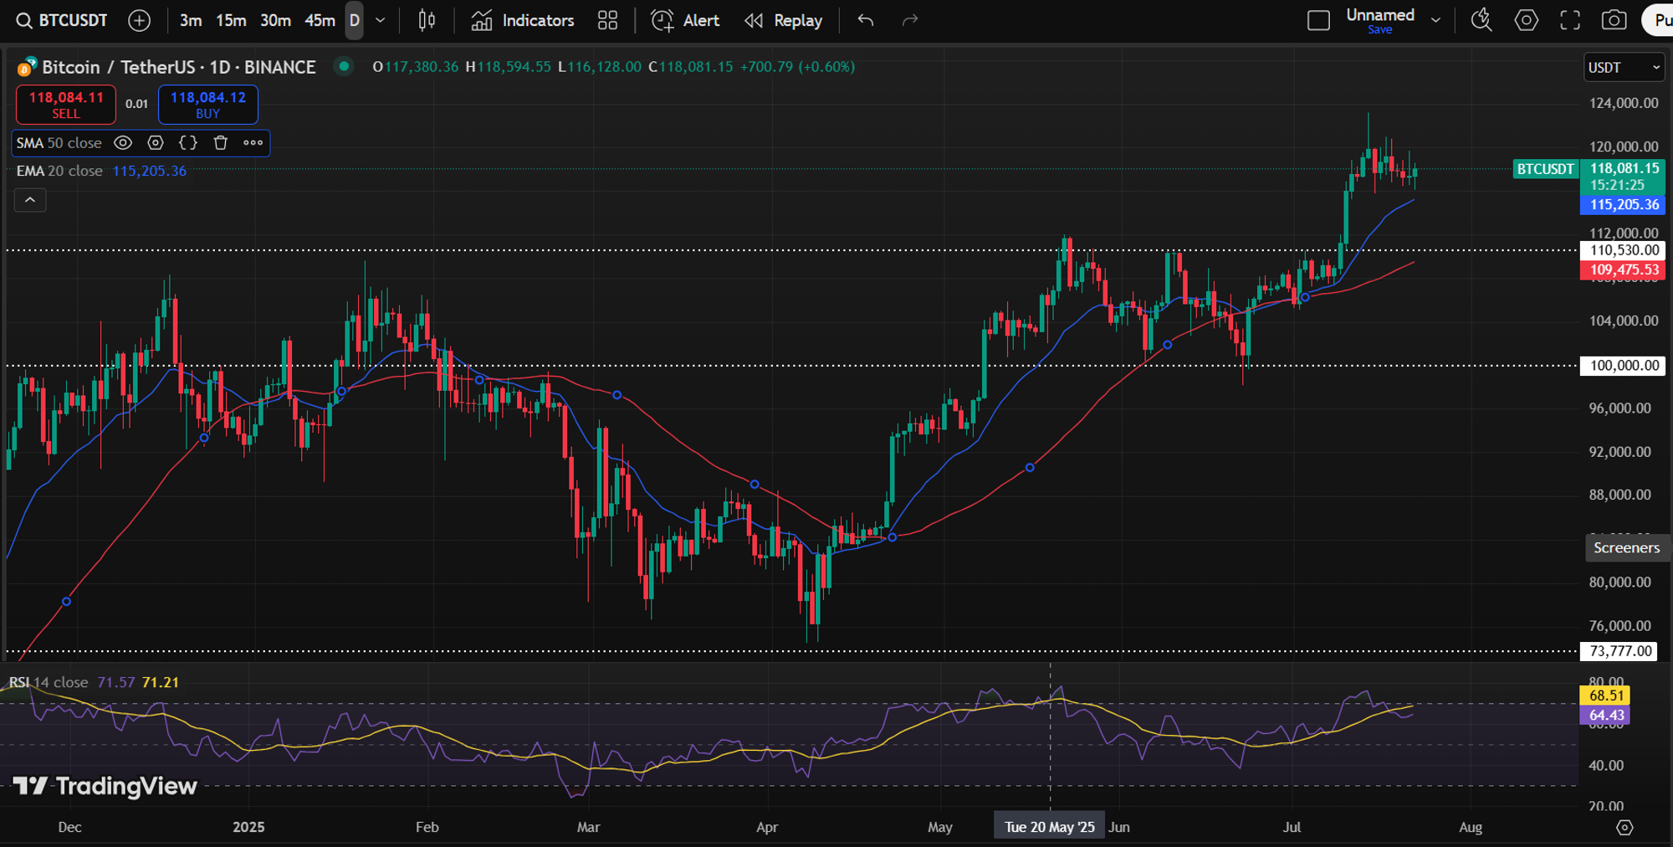Screen dimensions: 1673x847
Task: Select the 15m timeframe
Action: 231,20
